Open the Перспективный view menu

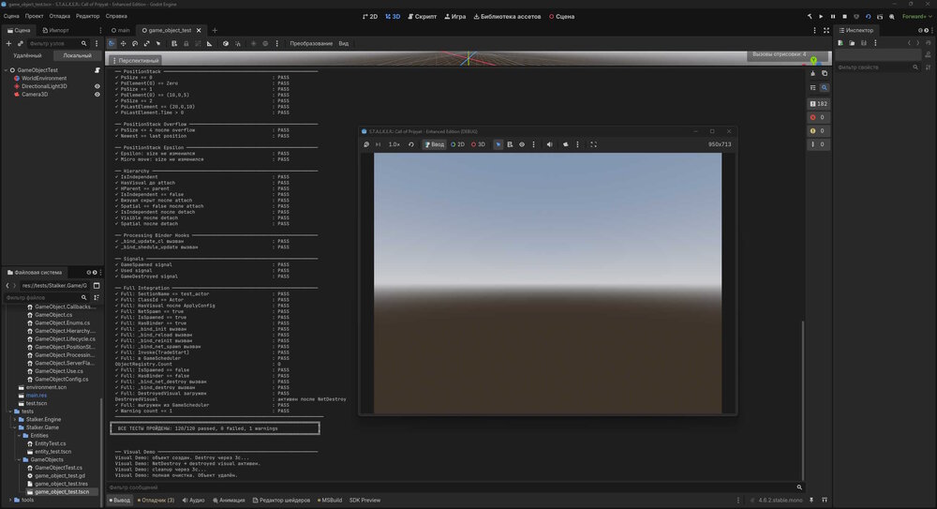(136, 60)
